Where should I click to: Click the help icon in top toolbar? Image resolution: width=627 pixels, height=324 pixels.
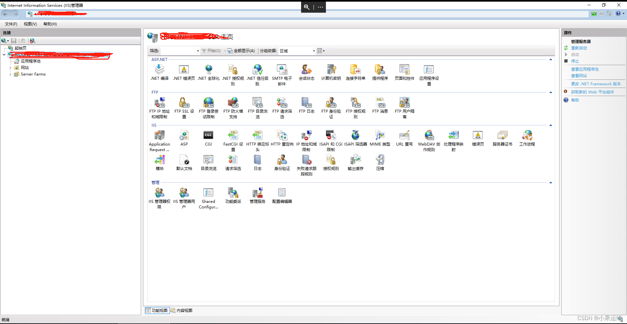click(618, 14)
